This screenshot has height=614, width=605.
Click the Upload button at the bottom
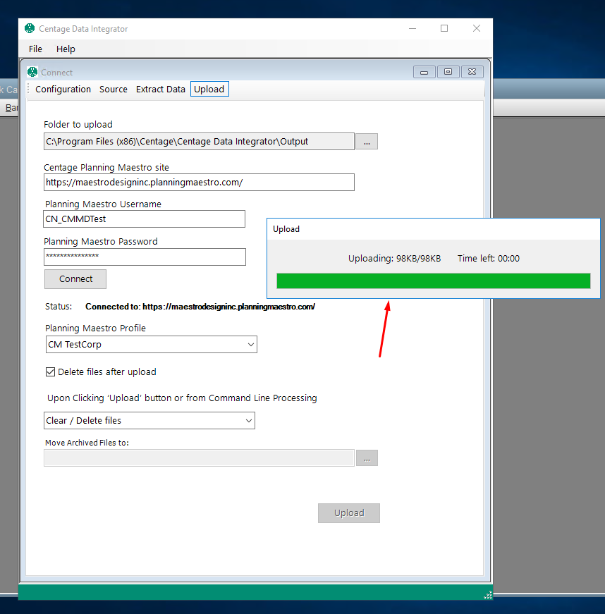[x=349, y=513]
